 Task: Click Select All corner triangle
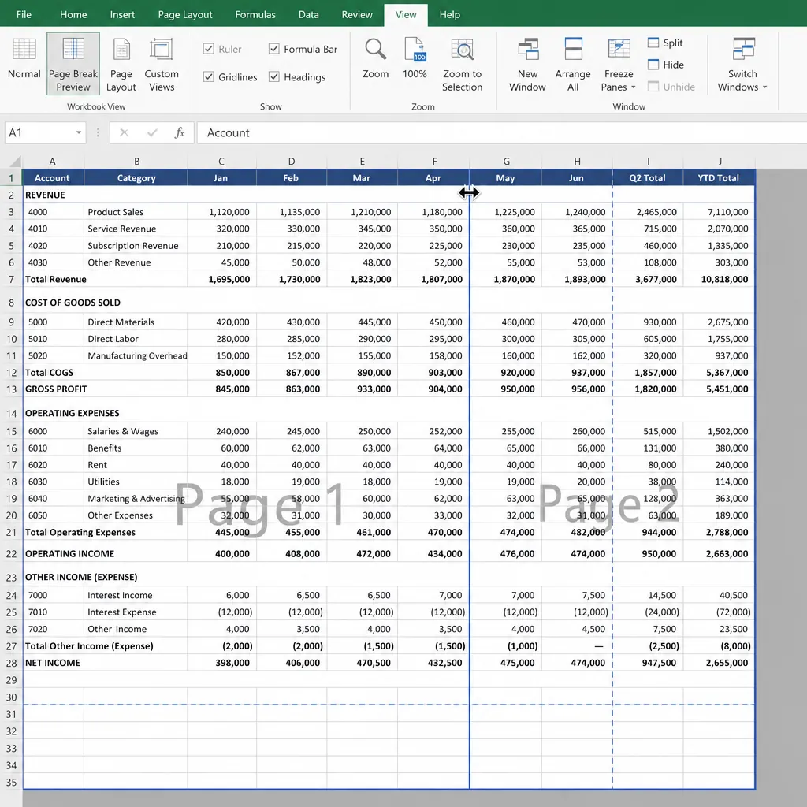(x=16, y=161)
